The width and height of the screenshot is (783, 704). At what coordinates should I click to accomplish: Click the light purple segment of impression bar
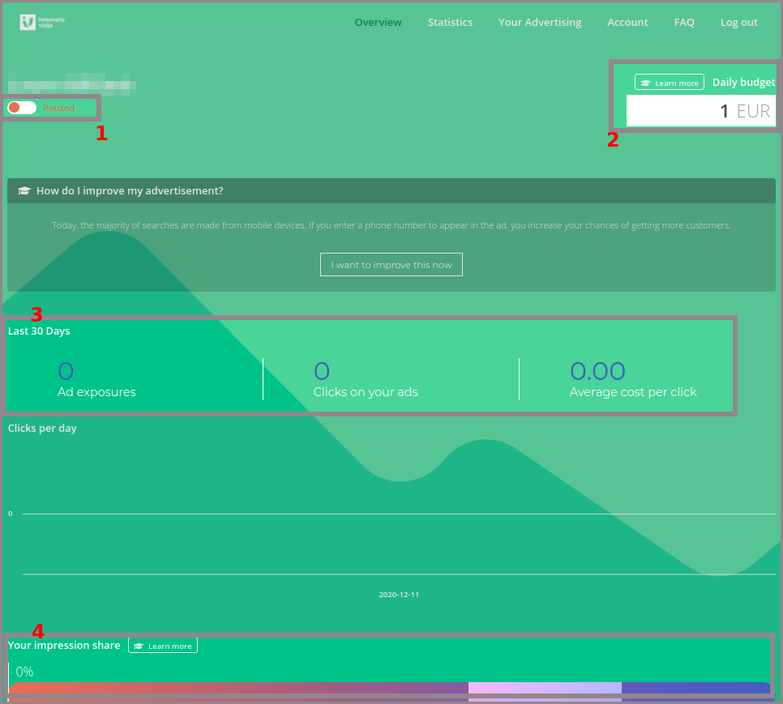pos(545,689)
